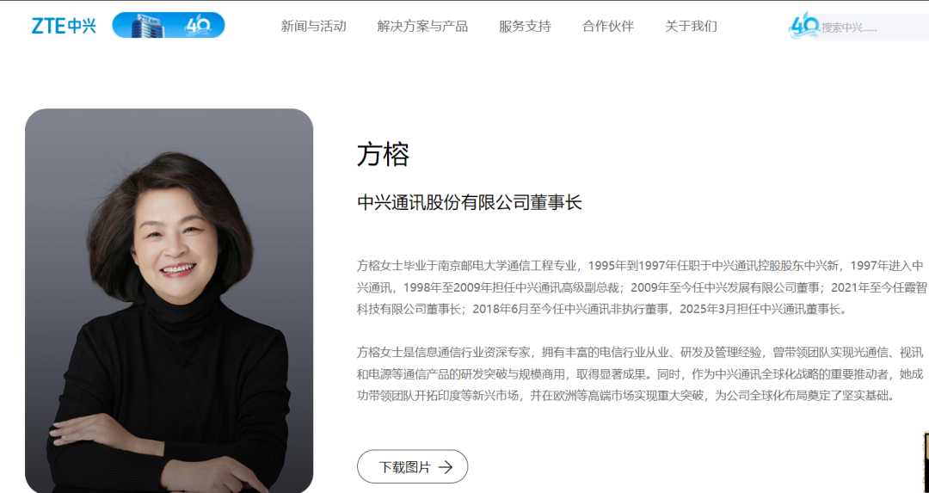This screenshot has width=929, height=493.
Task: Click the ZTE中兴 logo
Action: (x=64, y=26)
